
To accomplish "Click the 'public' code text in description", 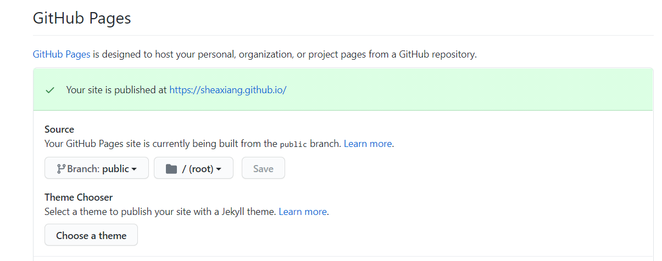I will point(293,144).
